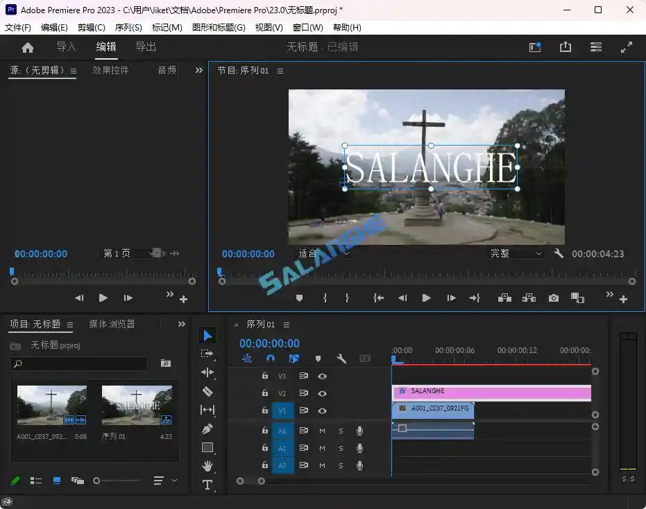Export the current frame with the camera icon
The image size is (646, 509).
(x=553, y=297)
